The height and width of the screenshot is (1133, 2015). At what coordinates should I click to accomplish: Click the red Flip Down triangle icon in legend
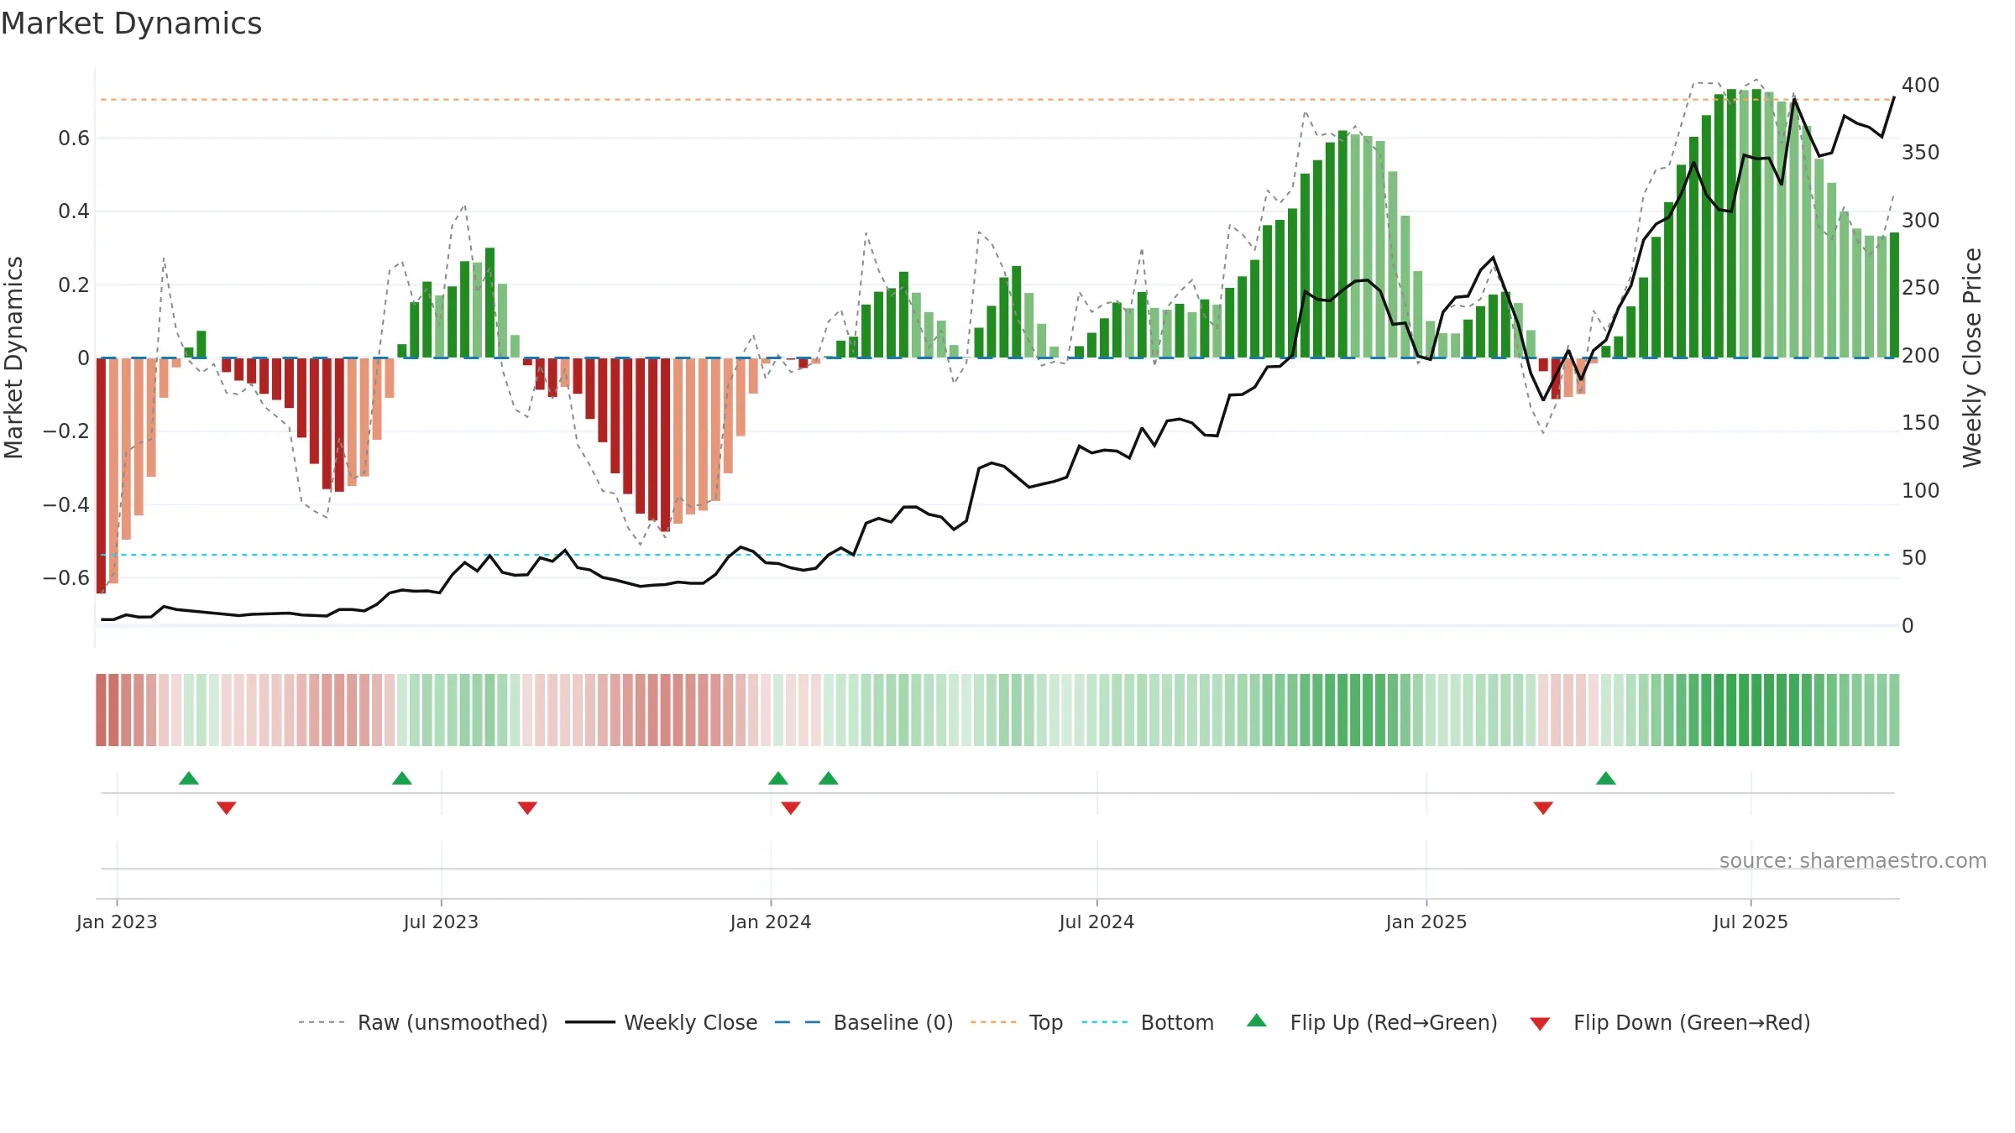pos(1540,1024)
